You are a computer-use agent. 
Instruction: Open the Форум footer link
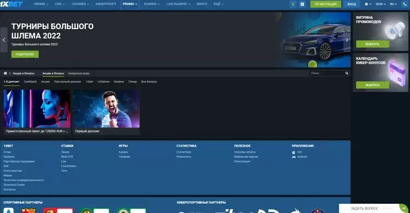8,175
